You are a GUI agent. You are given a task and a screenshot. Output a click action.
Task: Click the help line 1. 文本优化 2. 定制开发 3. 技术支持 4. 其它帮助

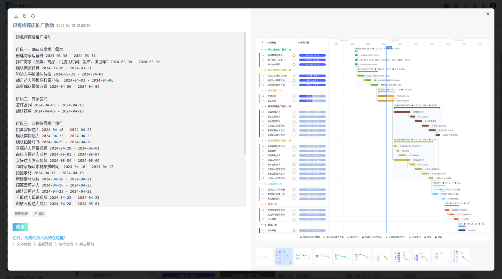point(53,244)
